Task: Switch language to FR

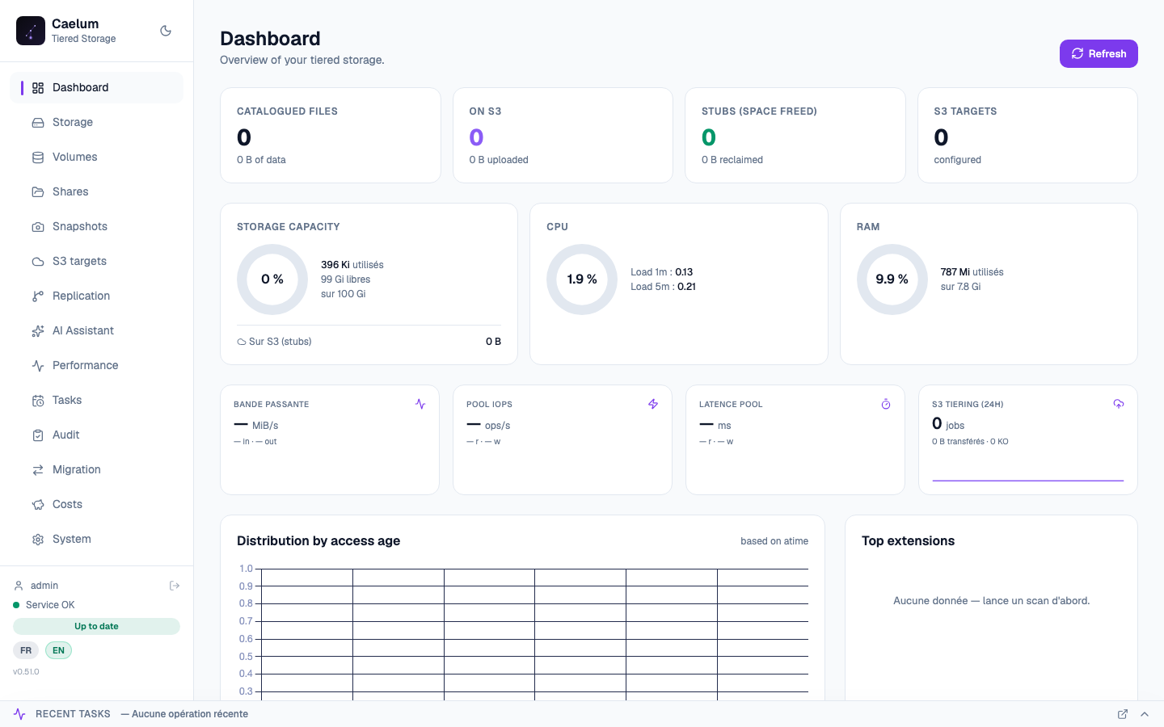Action: (x=26, y=650)
